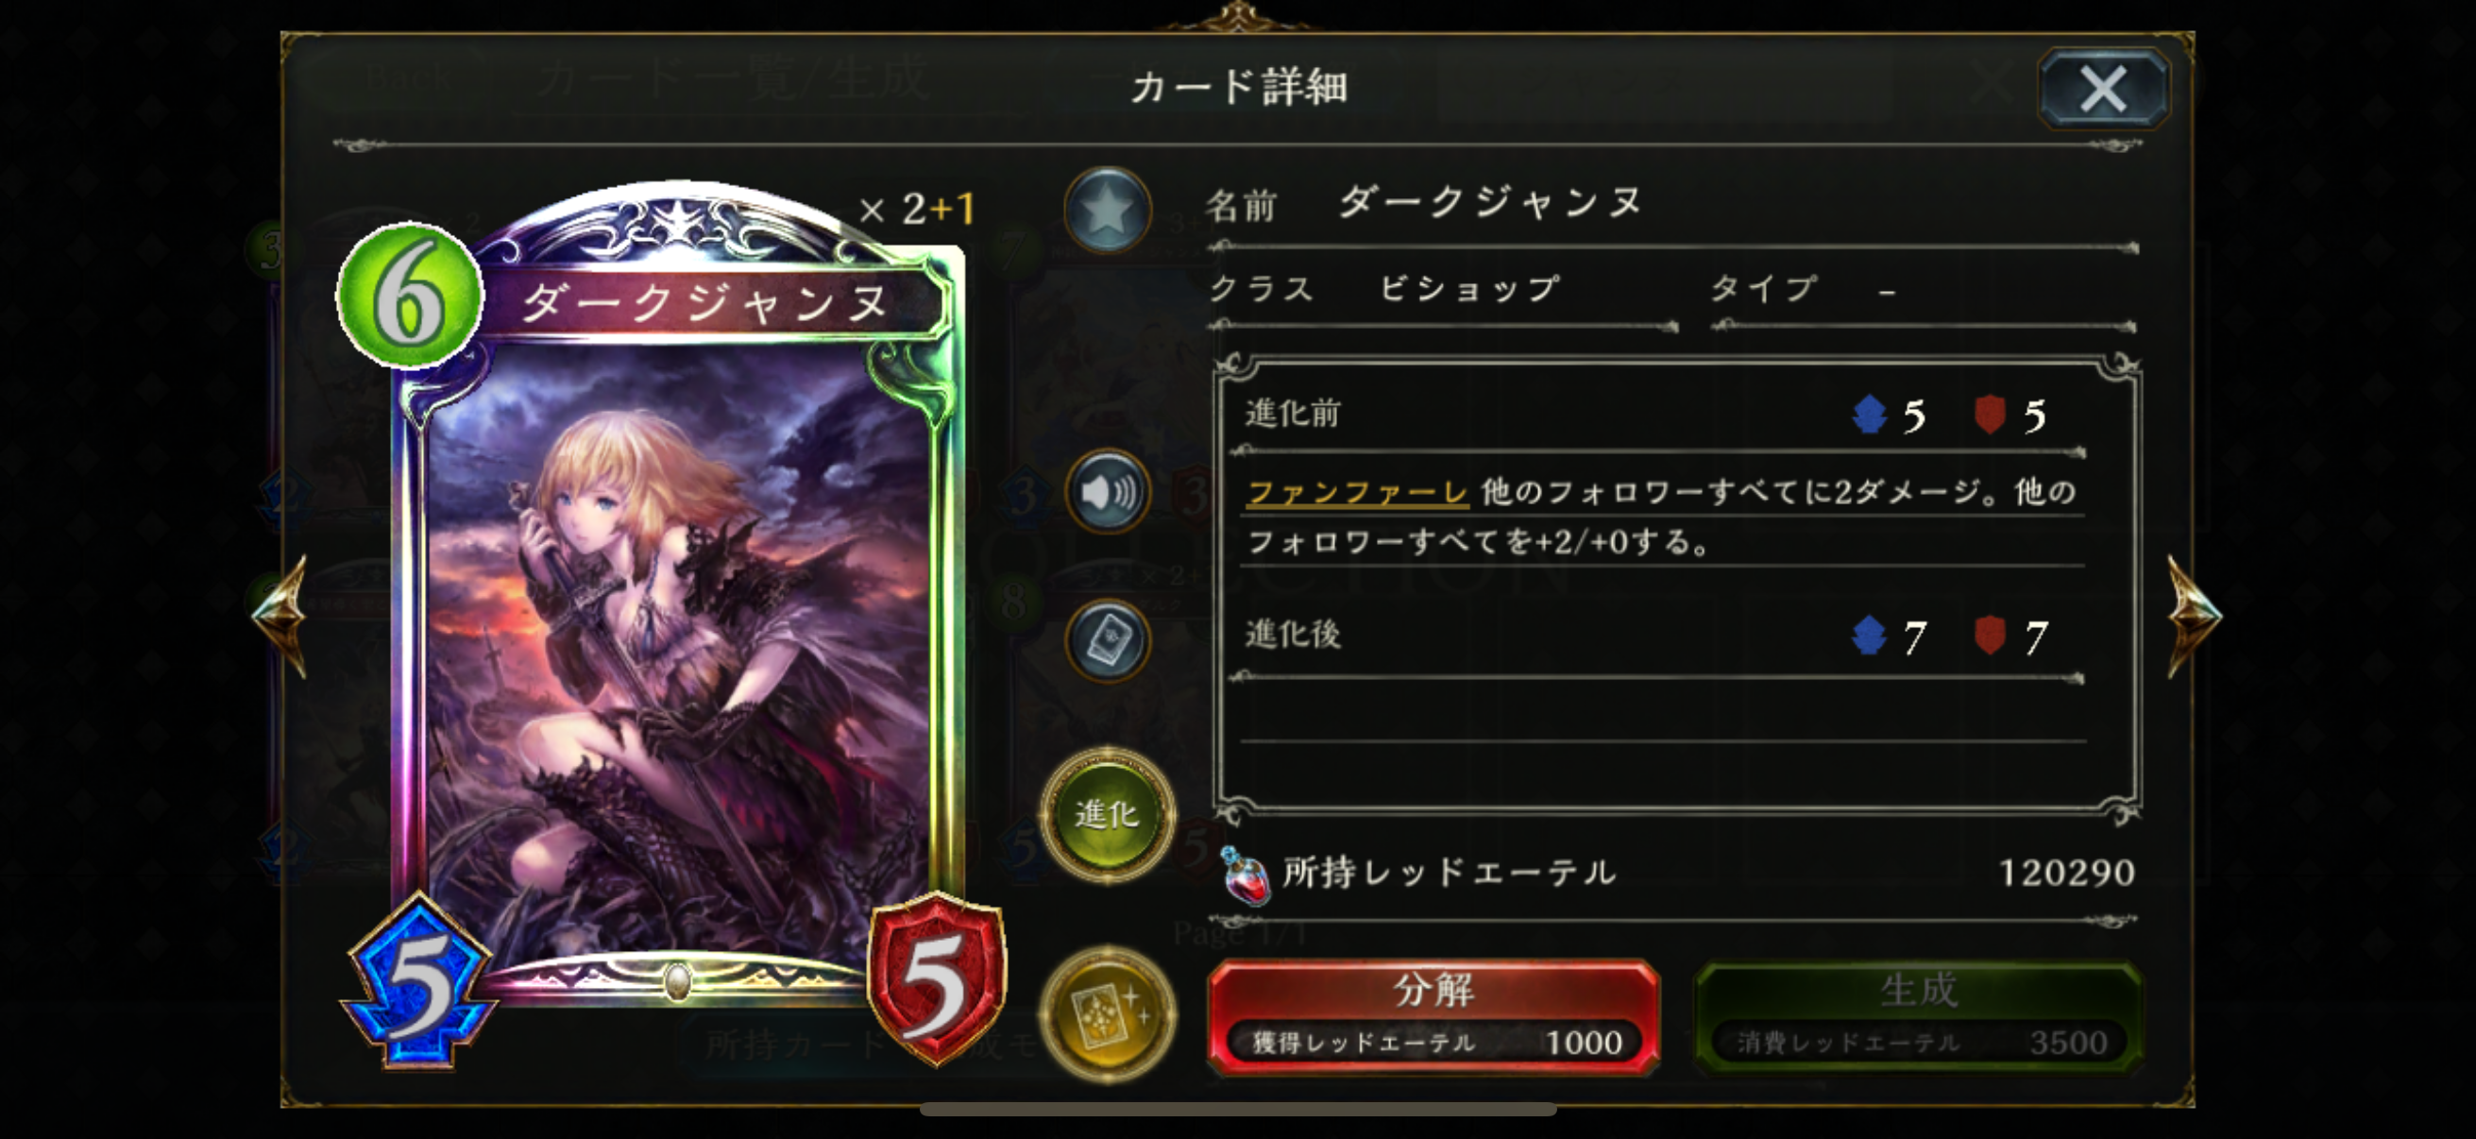Tap the green cost 6 orb

point(410,296)
